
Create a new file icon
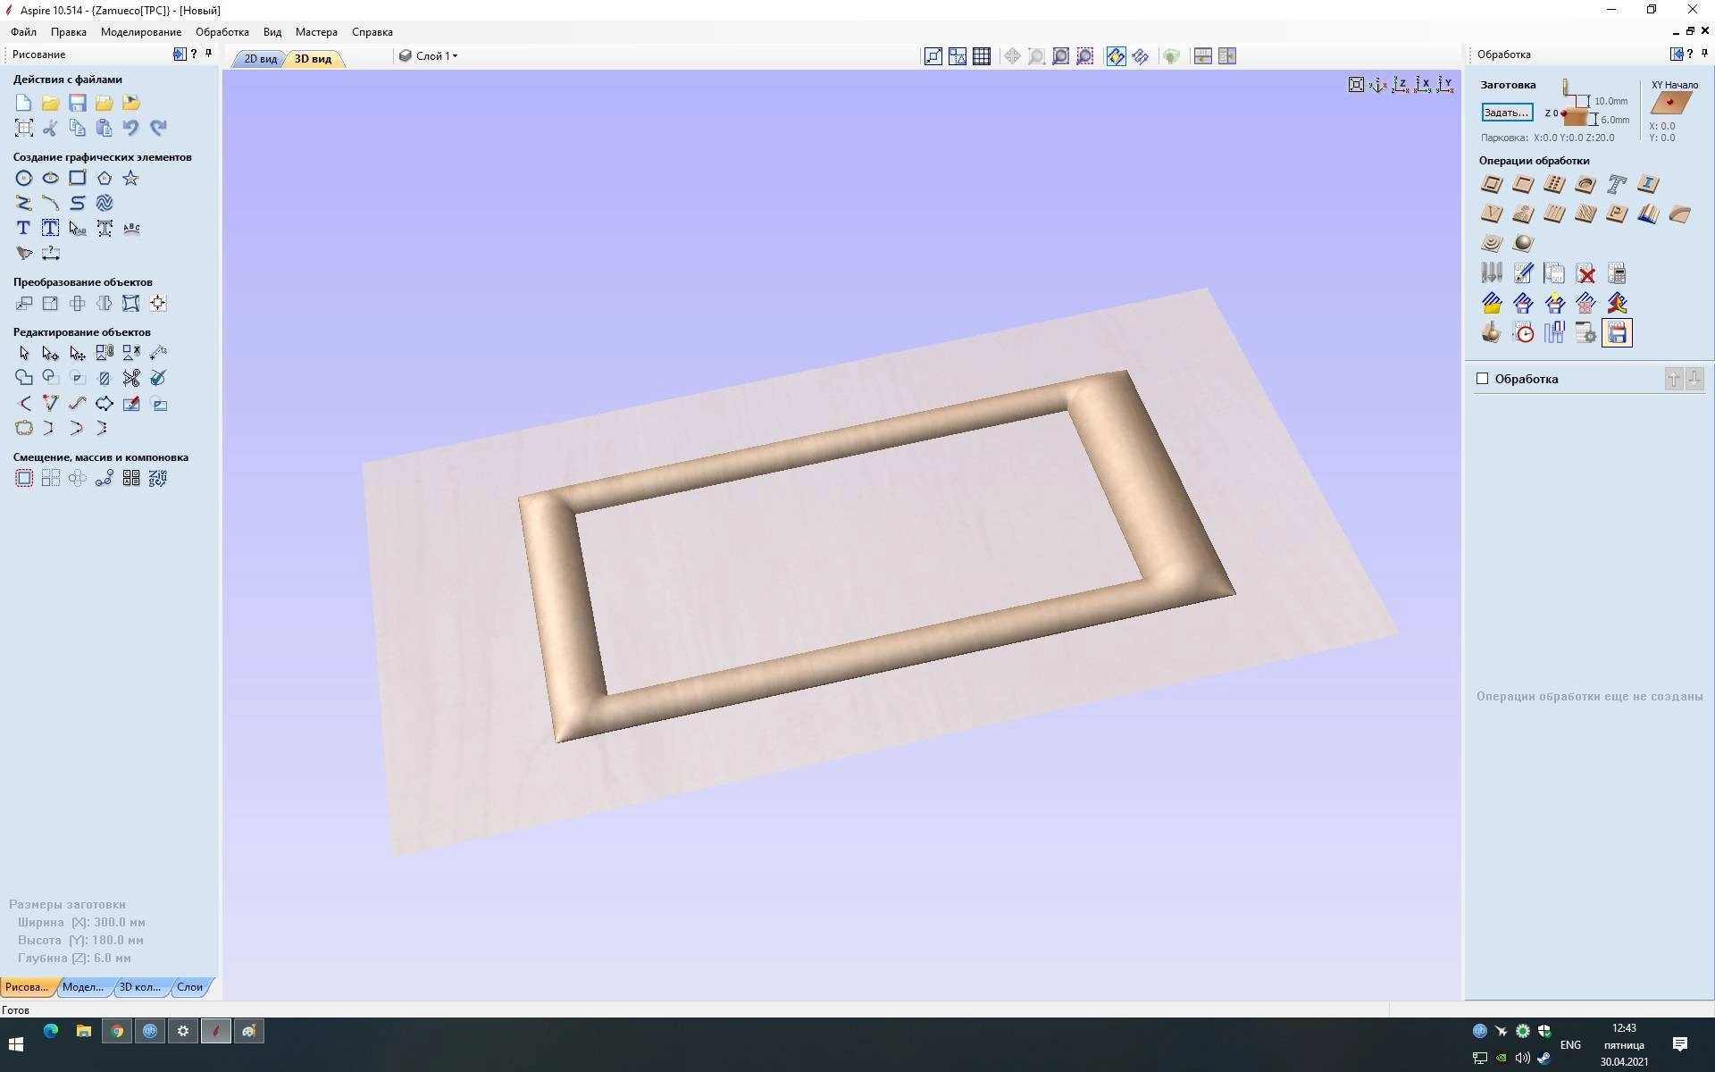point(24,103)
